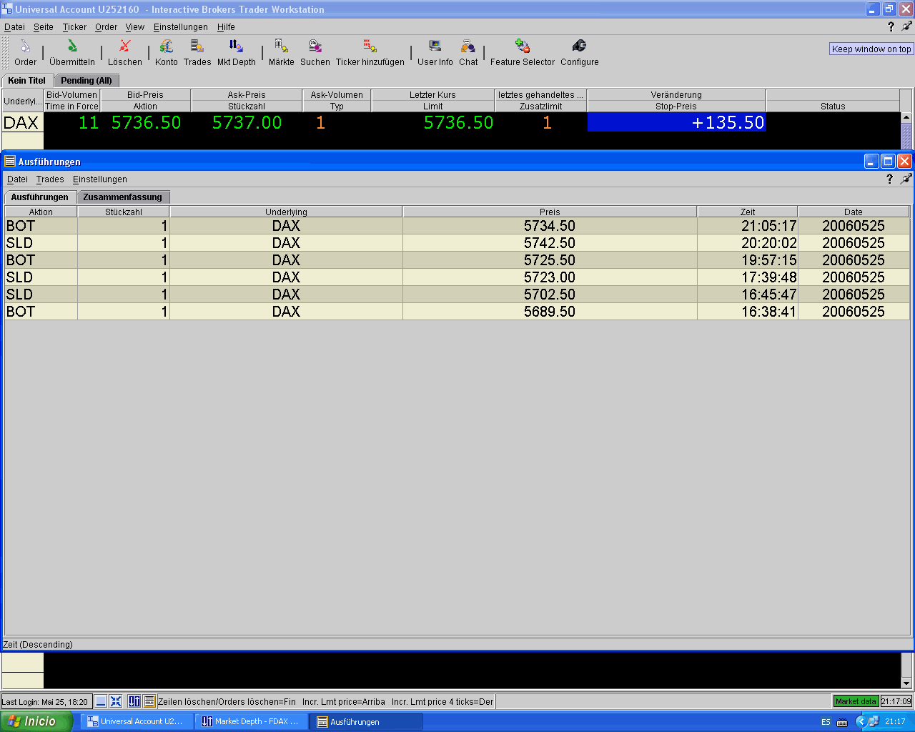
Task: Click the minimize-all icon in status bar
Action: tap(101, 701)
